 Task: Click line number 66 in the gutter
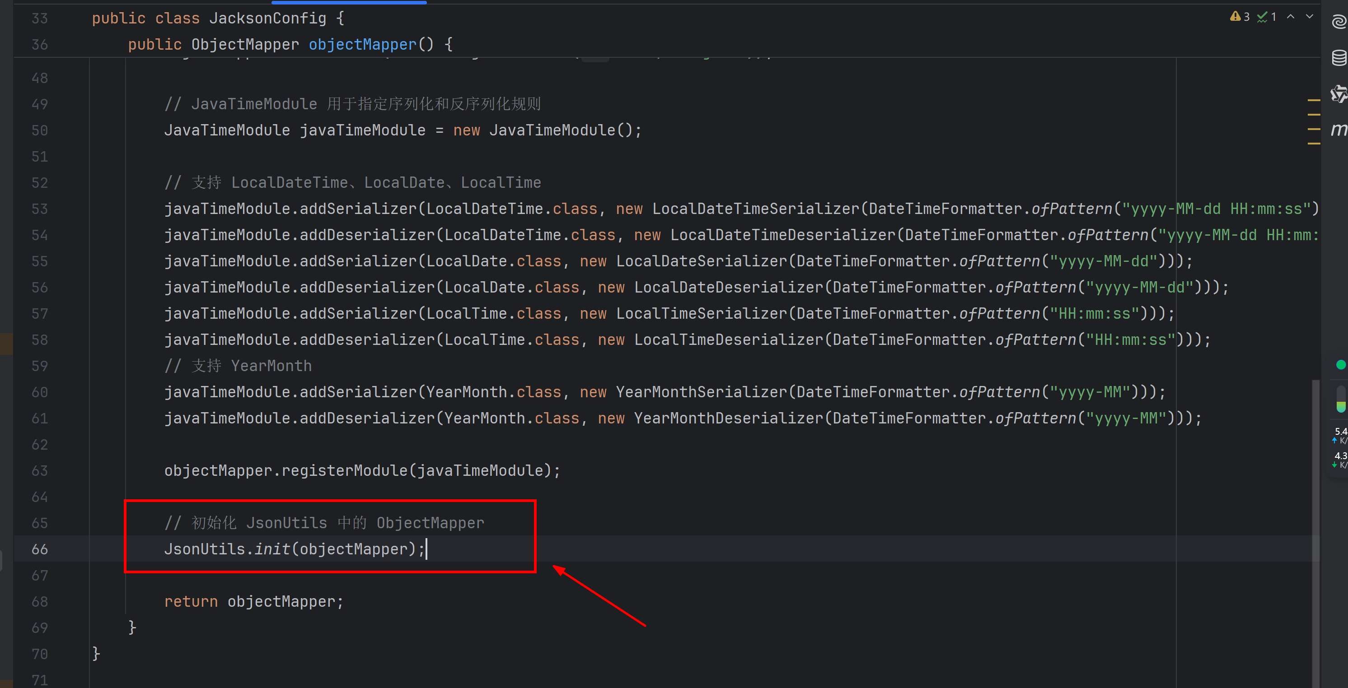coord(39,549)
